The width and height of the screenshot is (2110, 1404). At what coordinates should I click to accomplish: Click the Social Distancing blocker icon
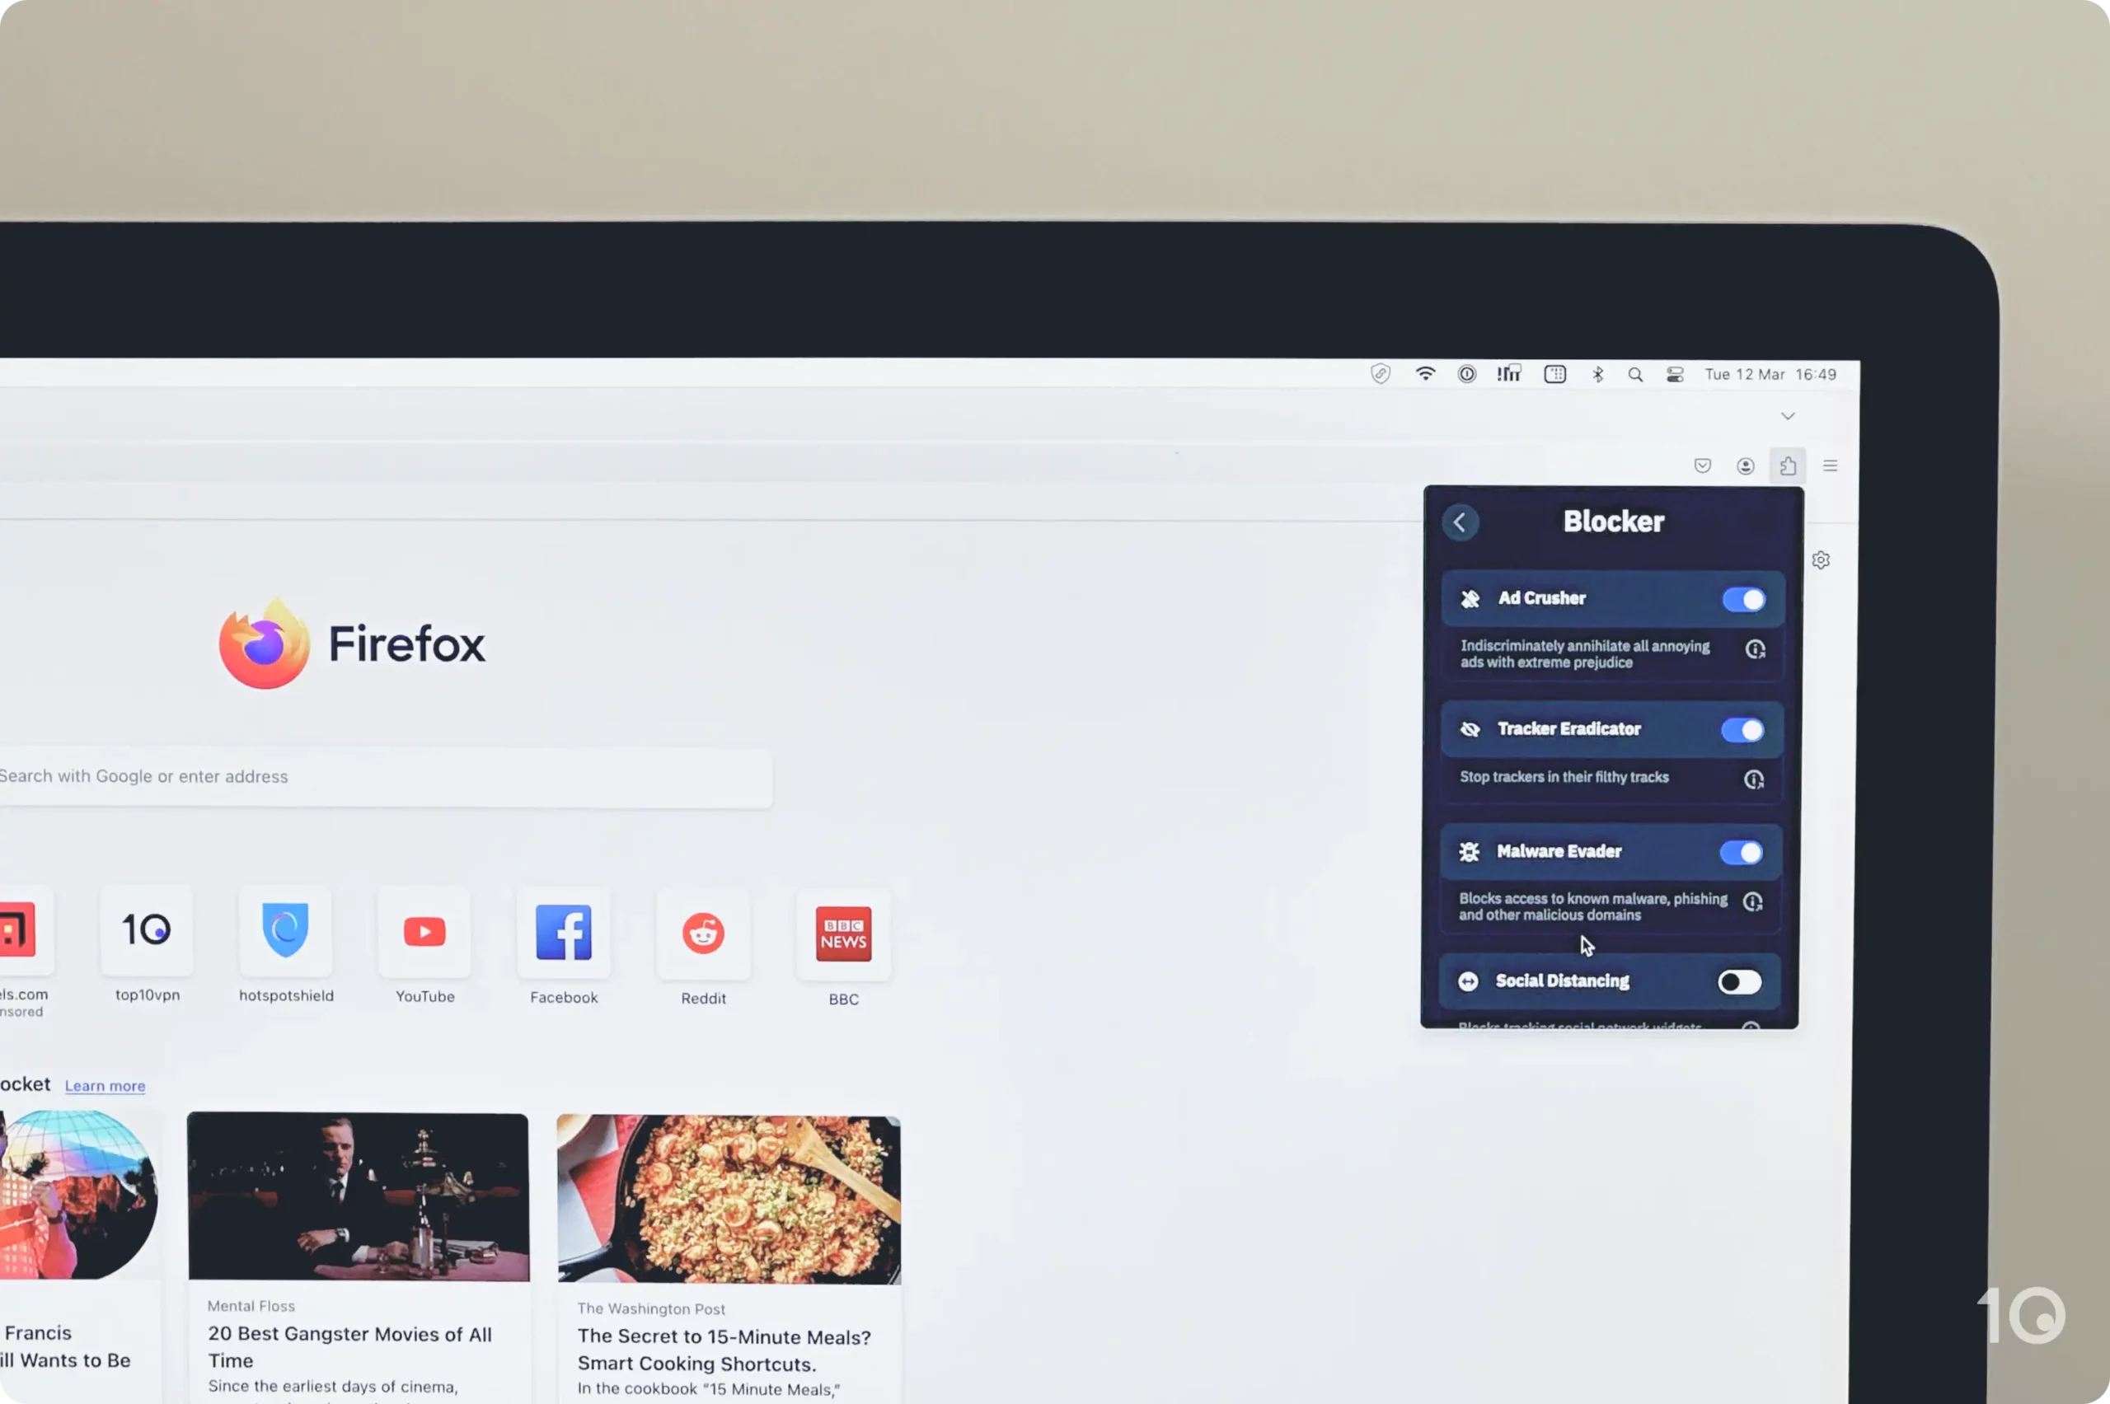click(x=1465, y=980)
